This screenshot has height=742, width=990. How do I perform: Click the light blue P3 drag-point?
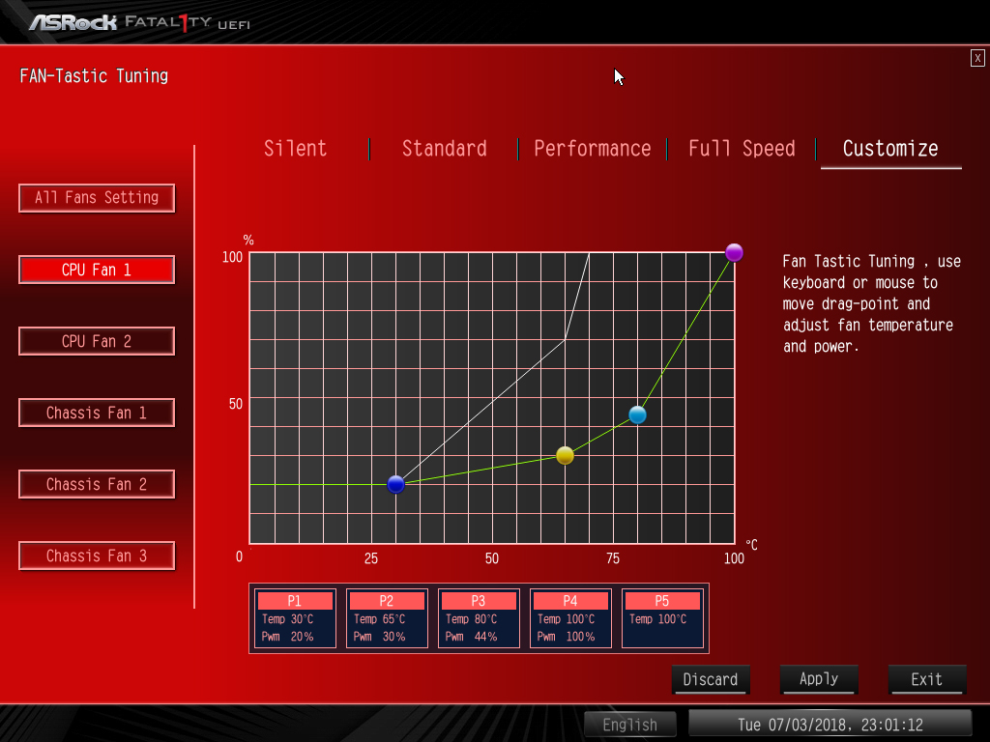coord(637,414)
